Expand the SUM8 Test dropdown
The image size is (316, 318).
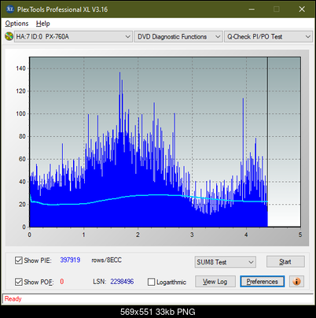coord(226,262)
